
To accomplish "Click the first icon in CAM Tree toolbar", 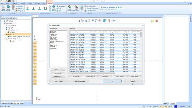I will [2, 18].
